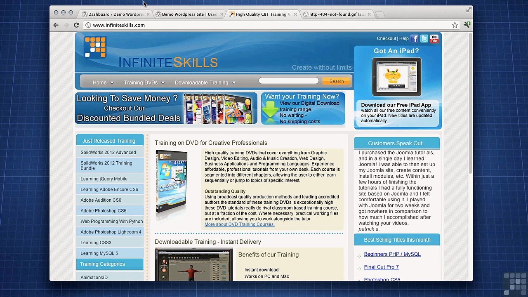528x297 pixels.
Task: Click Best Selling Titles this month heading
Action: click(x=397, y=240)
